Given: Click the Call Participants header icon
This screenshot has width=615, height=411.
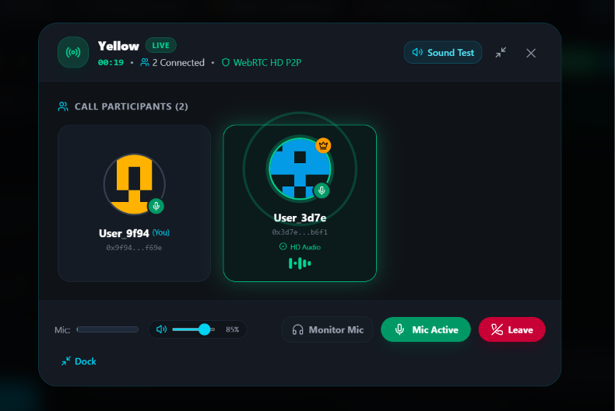Looking at the screenshot, I should click(x=63, y=106).
